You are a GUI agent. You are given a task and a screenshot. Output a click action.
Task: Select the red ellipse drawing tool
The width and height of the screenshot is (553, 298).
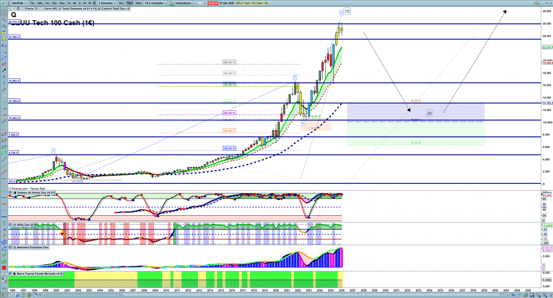coord(4,134)
